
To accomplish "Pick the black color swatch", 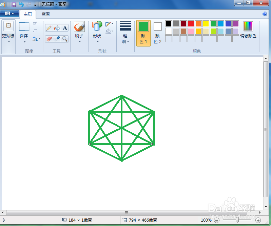I will click(x=169, y=24).
